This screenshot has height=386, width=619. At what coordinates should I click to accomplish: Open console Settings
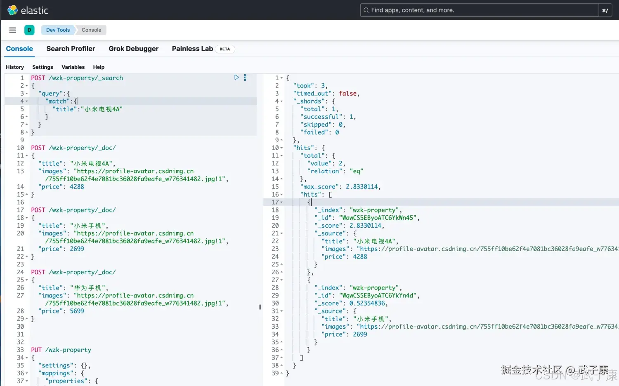(x=43, y=67)
